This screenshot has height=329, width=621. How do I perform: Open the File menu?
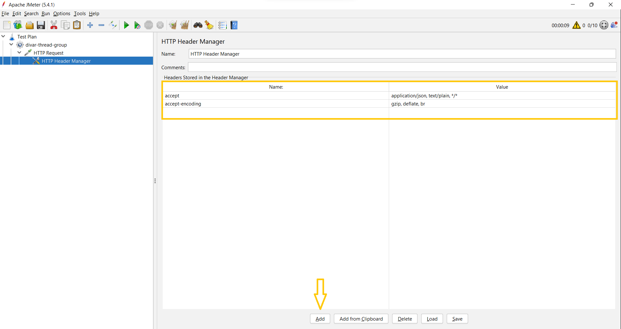[5, 14]
